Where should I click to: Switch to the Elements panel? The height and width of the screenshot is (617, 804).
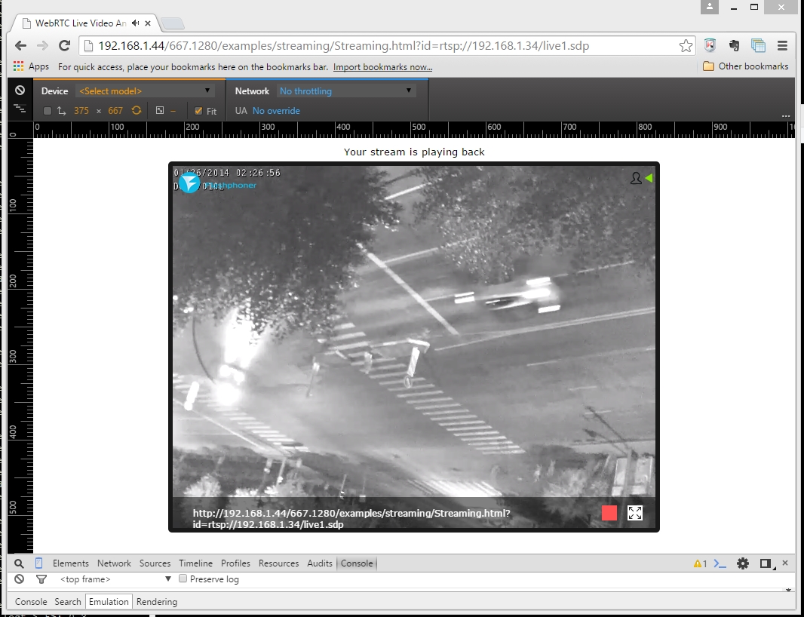[x=71, y=563]
